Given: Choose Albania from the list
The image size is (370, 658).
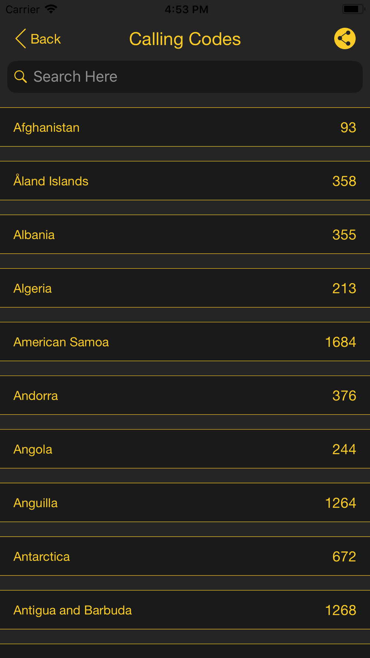Looking at the screenshot, I should (x=185, y=235).
